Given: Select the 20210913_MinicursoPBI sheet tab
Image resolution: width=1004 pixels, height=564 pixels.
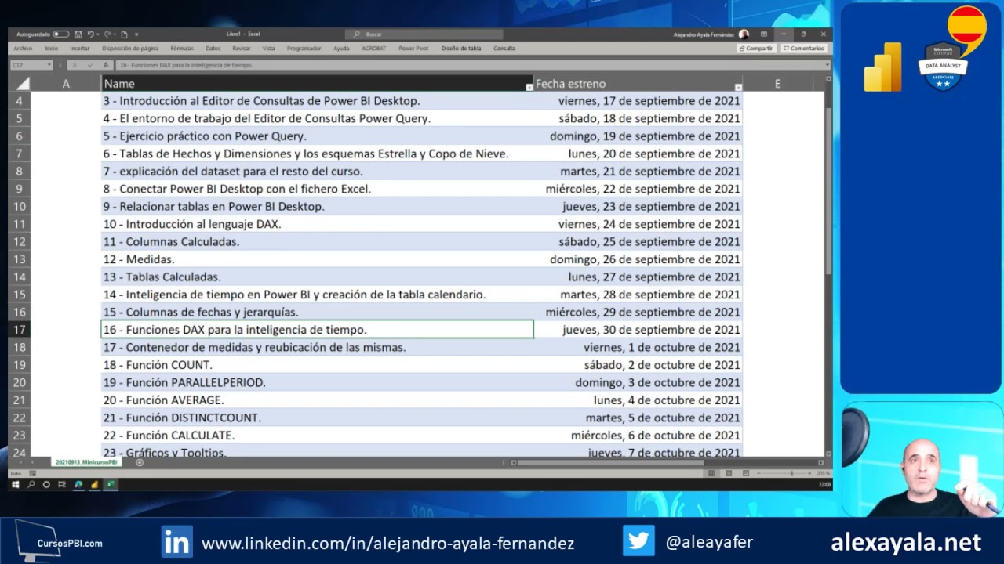Looking at the screenshot, I should point(86,462).
